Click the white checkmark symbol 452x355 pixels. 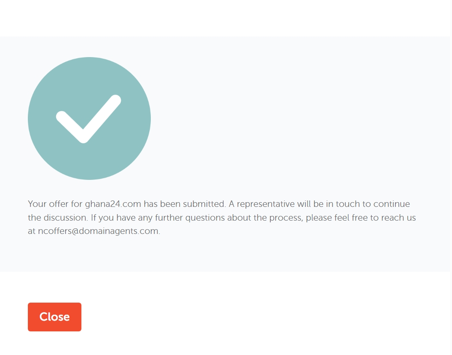pyautogui.click(x=88, y=119)
